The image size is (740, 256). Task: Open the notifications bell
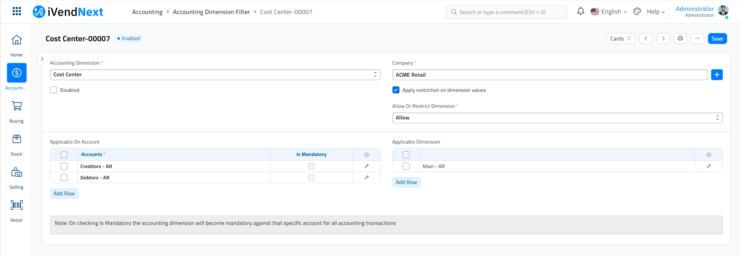(580, 12)
